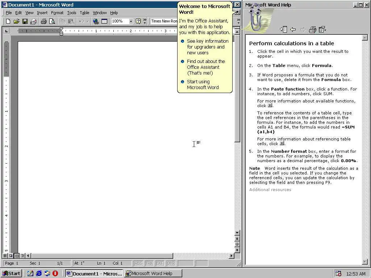Image resolution: width=371 pixels, height=278 pixels.
Task: Switch to Microsoft Word Help taskbar button
Action: point(153,274)
